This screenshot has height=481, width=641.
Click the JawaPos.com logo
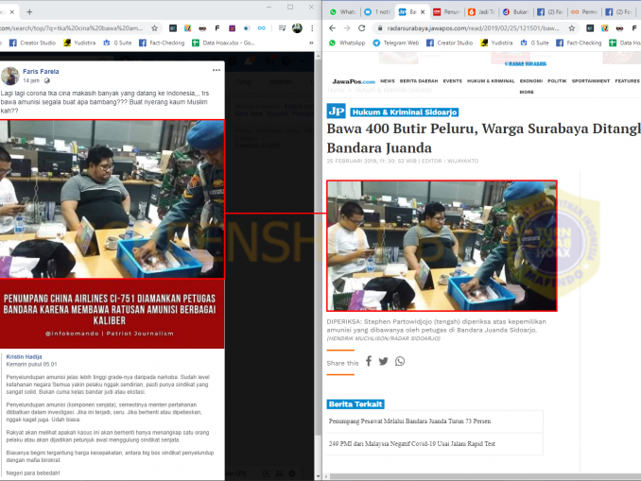[354, 81]
